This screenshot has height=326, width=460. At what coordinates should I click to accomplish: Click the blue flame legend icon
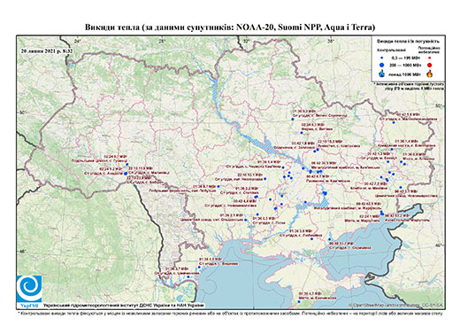click(382, 74)
